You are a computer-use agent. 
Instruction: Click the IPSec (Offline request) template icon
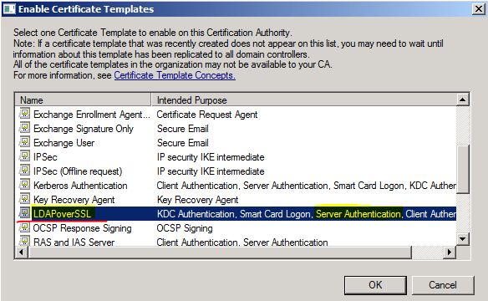24,171
